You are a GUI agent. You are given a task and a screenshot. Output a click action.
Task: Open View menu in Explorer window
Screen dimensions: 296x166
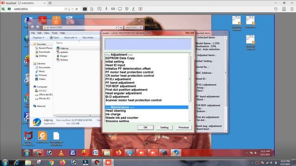pyautogui.click(x=46, y=33)
